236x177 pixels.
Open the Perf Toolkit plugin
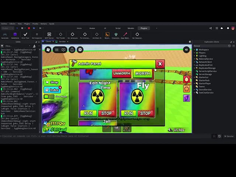click(x=60, y=35)
